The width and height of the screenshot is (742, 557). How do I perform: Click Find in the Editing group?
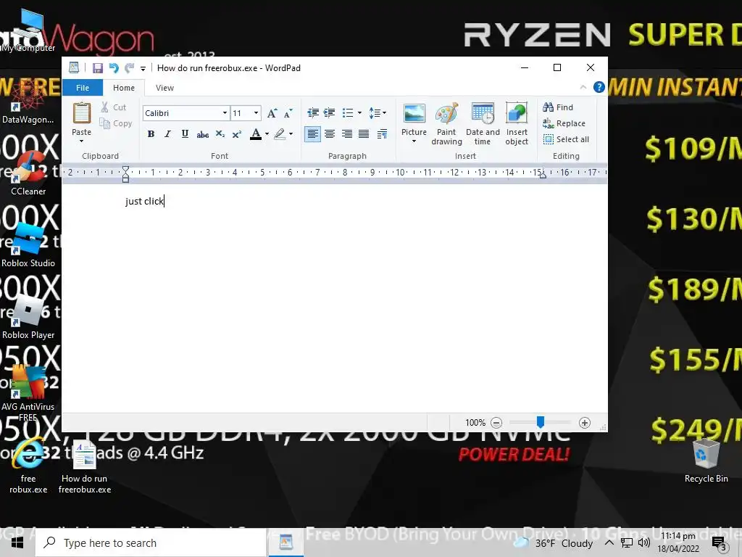click(559, 107)
